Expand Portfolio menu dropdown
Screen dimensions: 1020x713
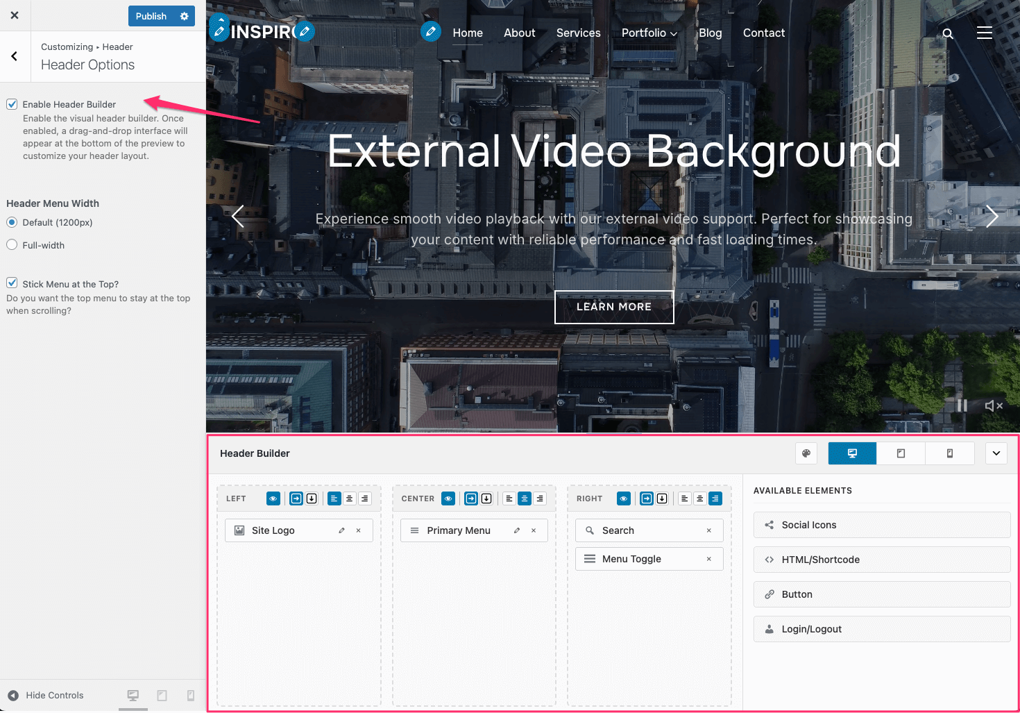click(649, 33)
